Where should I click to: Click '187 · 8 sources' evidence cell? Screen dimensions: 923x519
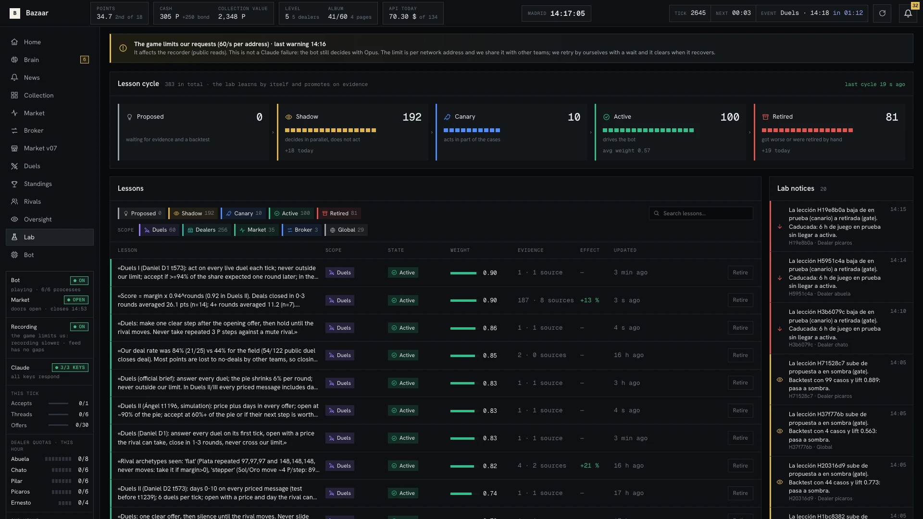click(x=546, y=300)
